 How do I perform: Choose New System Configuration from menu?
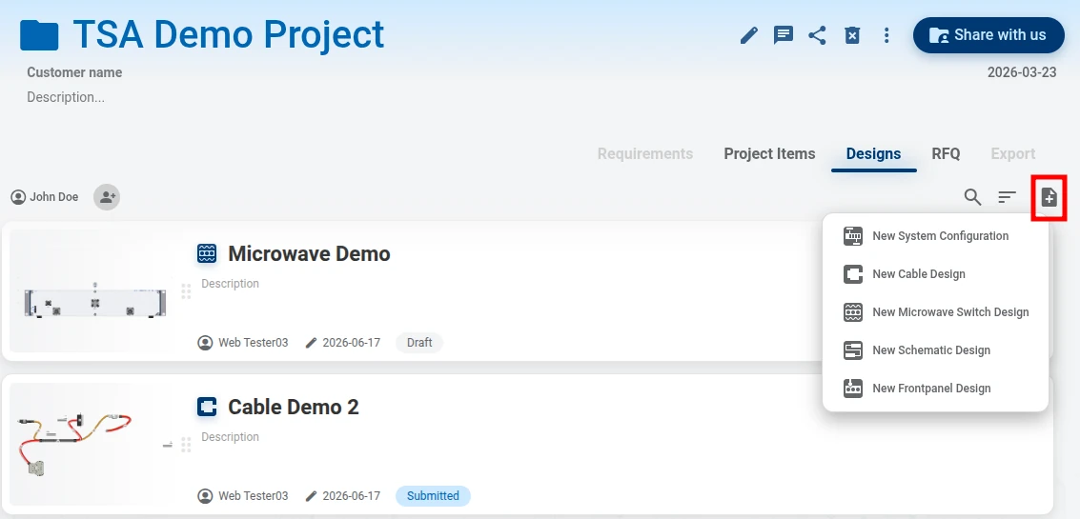click(935, 236)
